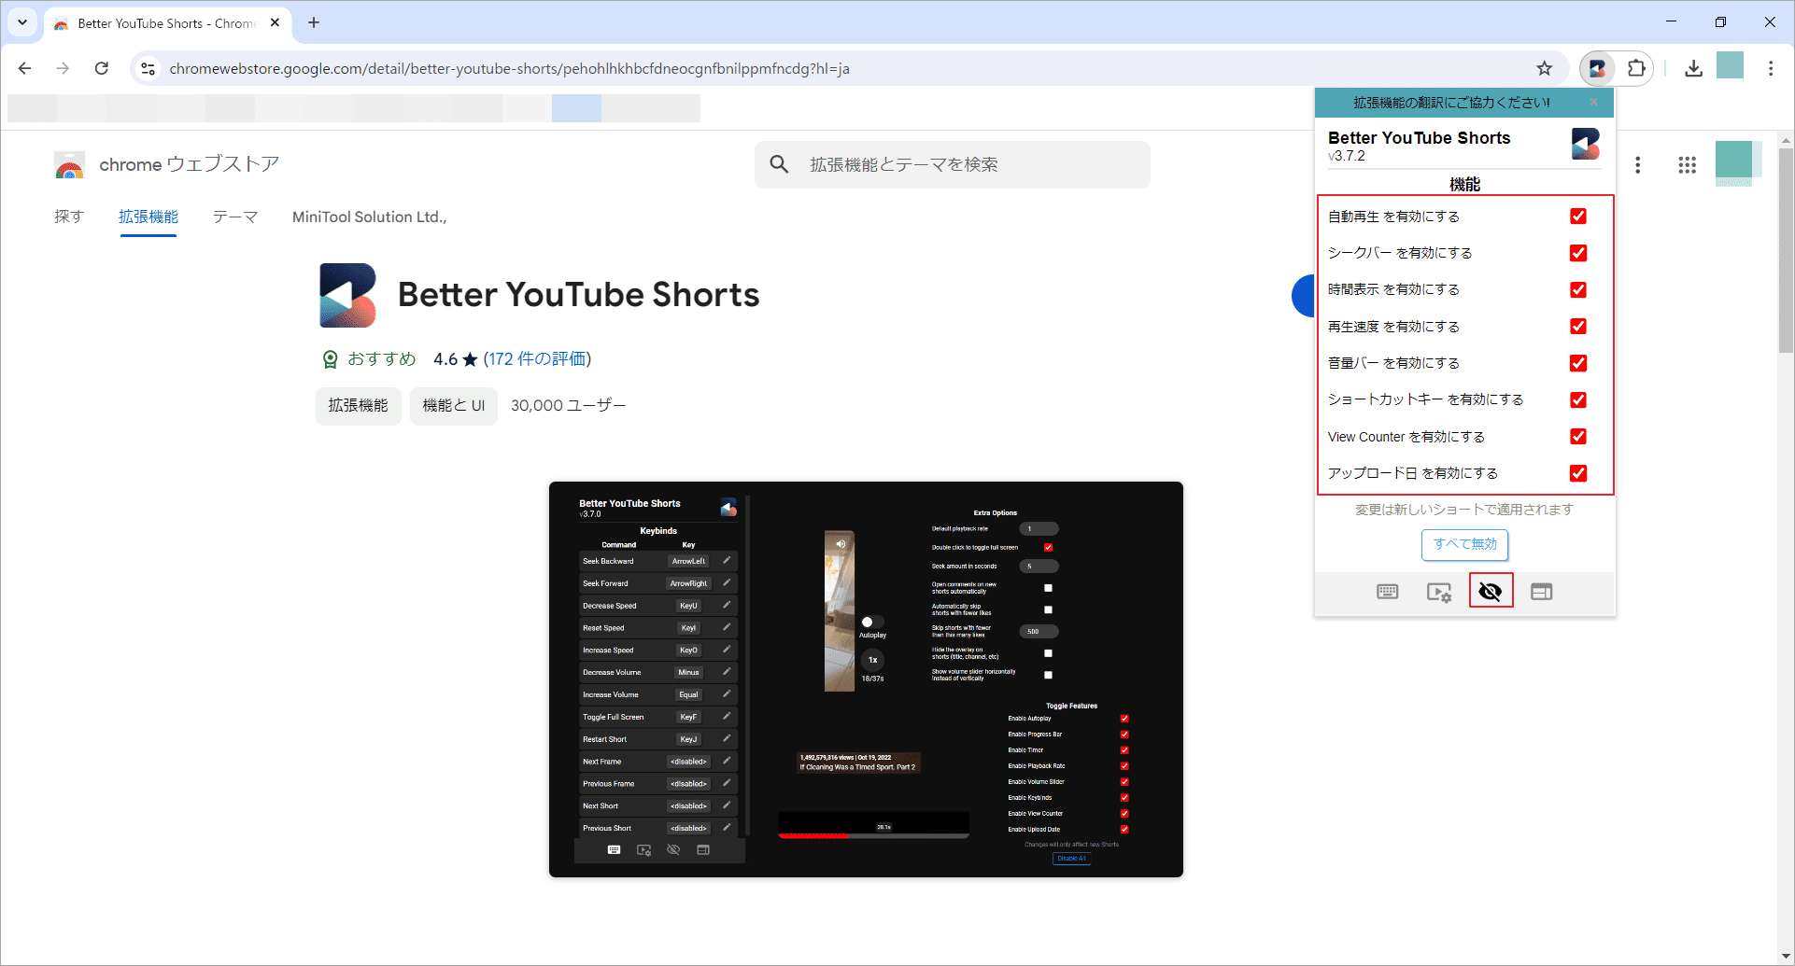Image resolution: width=1795 pixels, height=966 pixels.
Task: Toggle 時間表示 を有効にする checkbox
Action: [x=1578, y=289]
